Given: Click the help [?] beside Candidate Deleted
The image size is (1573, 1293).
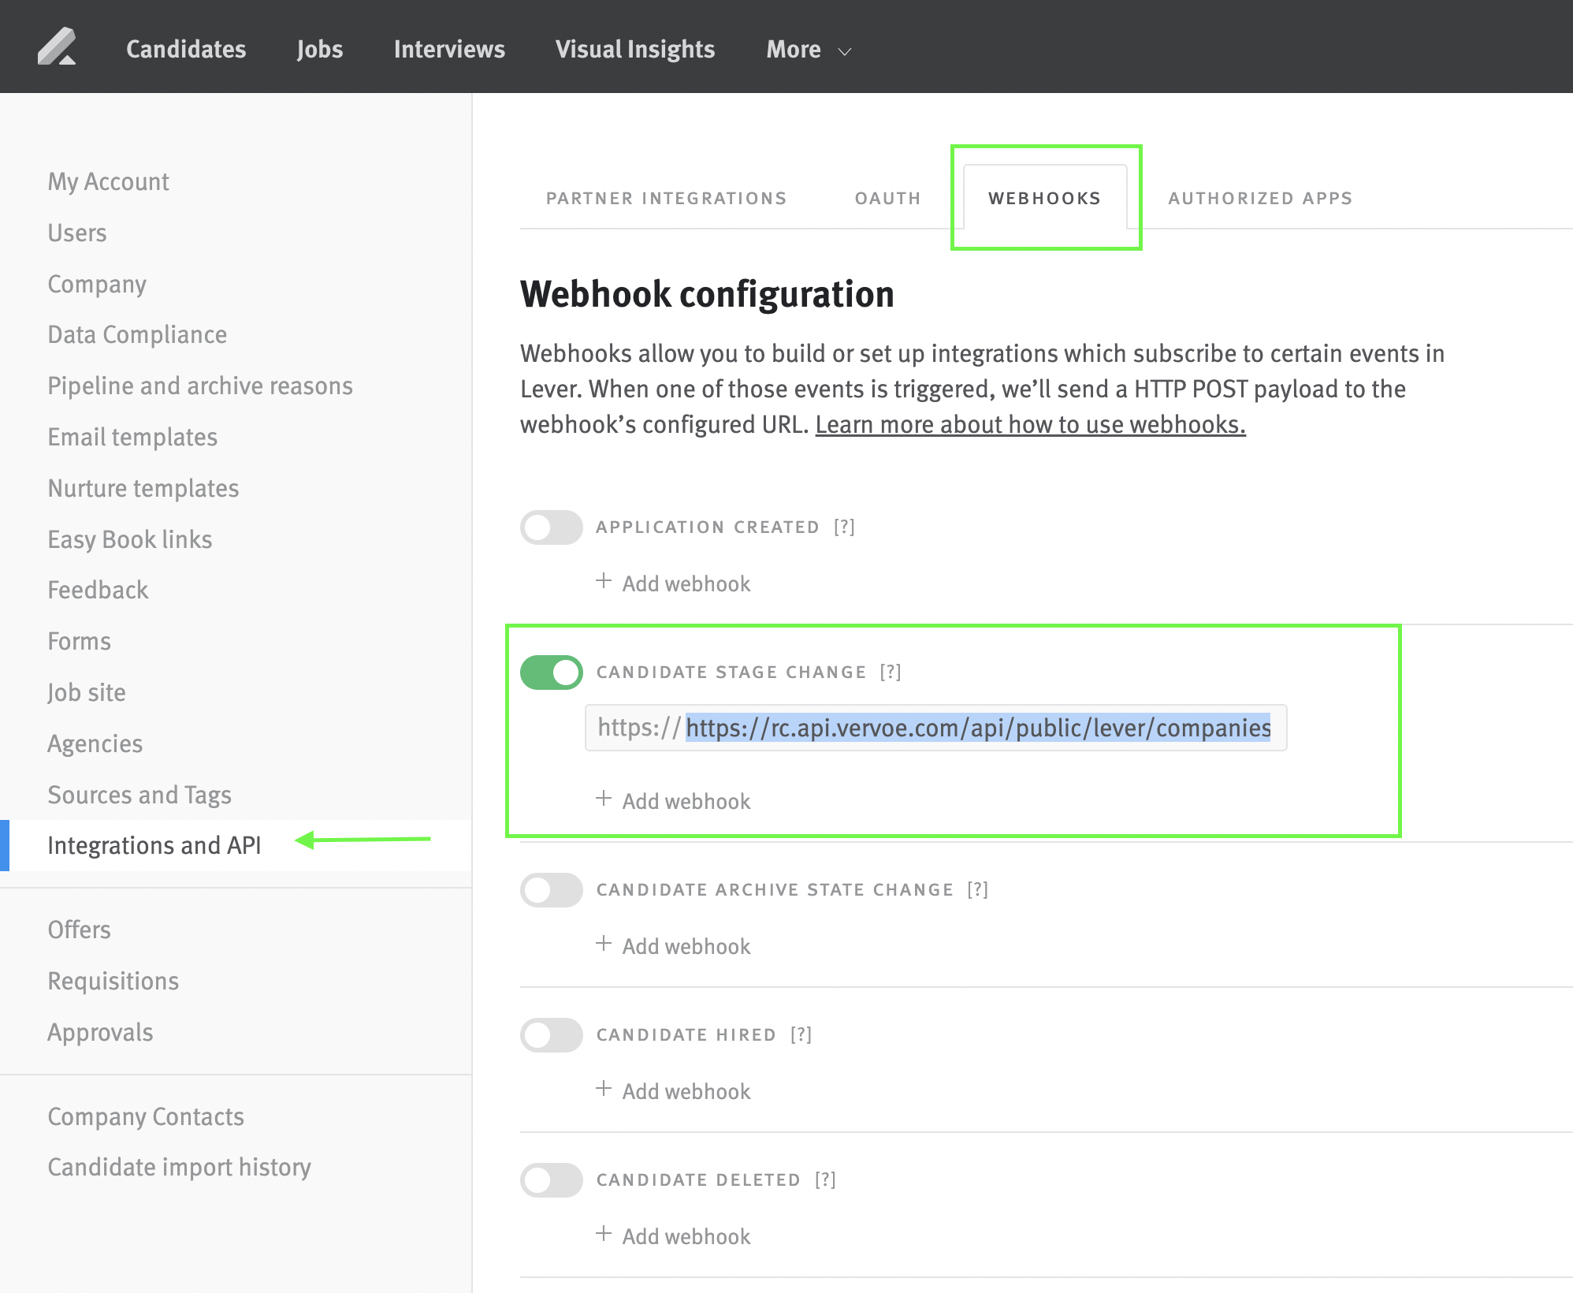Looking at the screenshot, I should (x=825, y=1179).
